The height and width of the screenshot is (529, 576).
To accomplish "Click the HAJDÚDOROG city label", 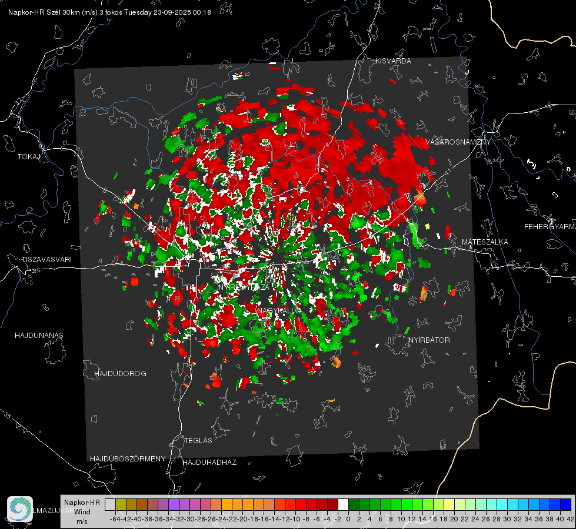I will (120, 374).
